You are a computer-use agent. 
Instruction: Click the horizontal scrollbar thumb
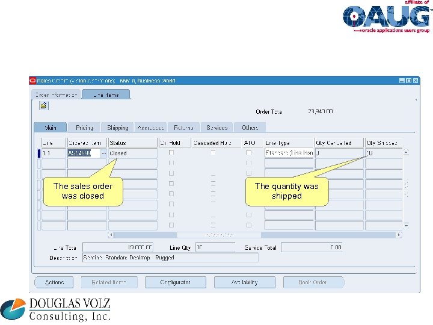[x=219, y=235]
